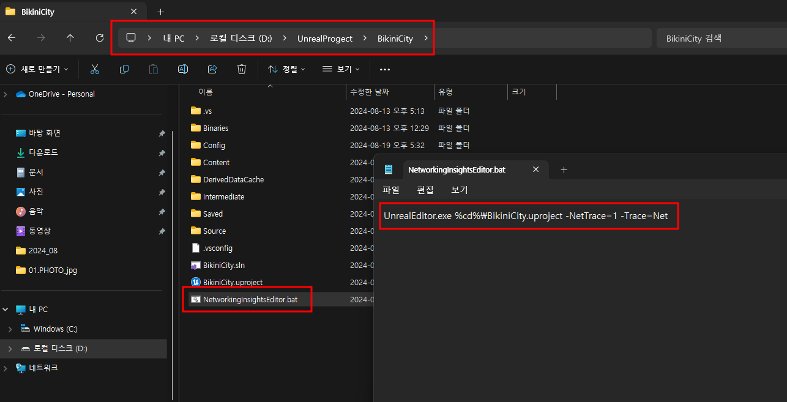Expand the 네트워크 tree node
Viewport: 787px width, 402px height.
point(6,368)
